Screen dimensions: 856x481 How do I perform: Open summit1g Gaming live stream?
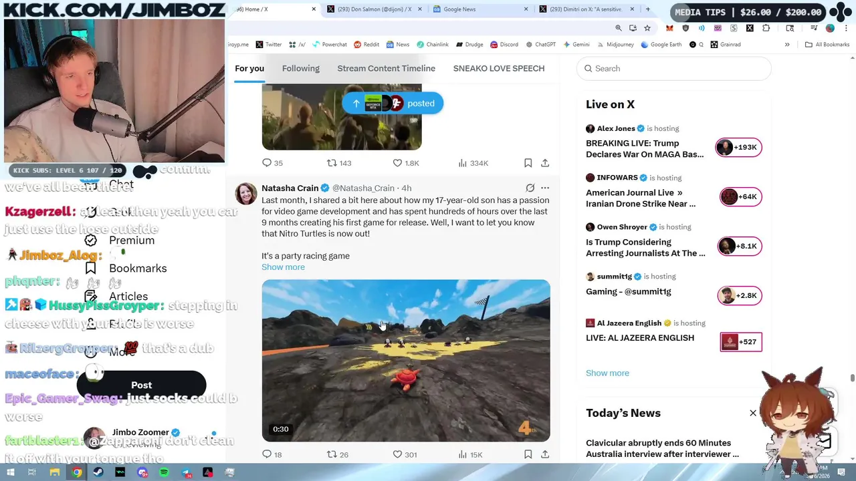pyautogui.click(x=673, y=289)
